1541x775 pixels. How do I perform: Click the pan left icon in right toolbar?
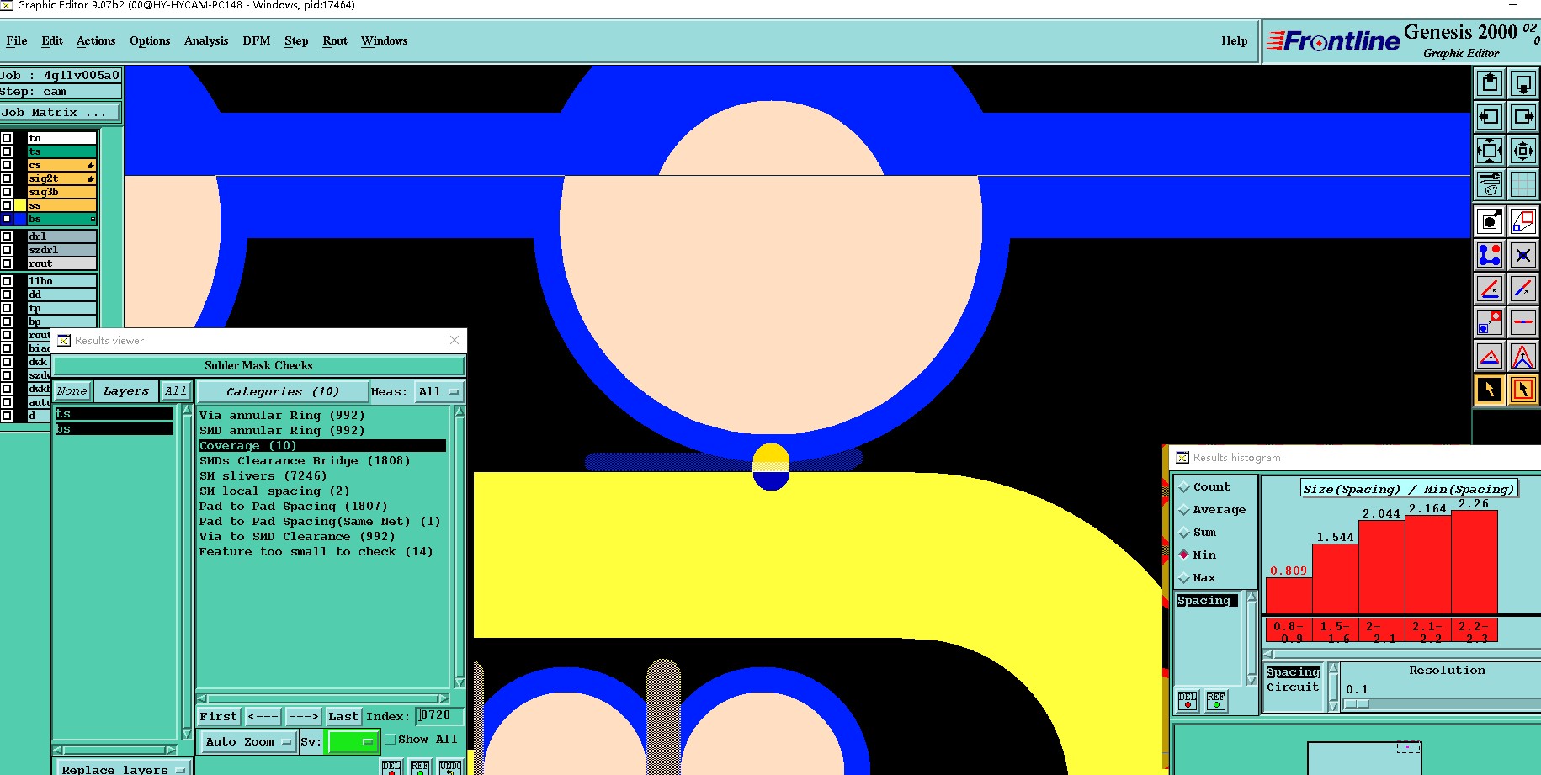1490,117
